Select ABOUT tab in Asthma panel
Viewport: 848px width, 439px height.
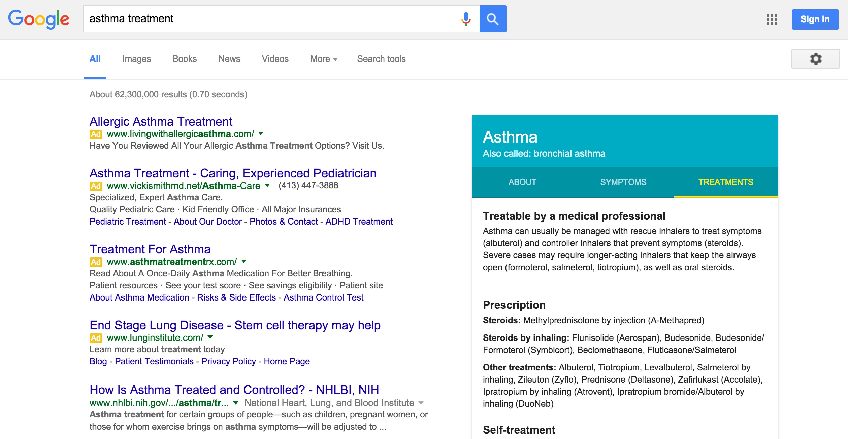522,182
